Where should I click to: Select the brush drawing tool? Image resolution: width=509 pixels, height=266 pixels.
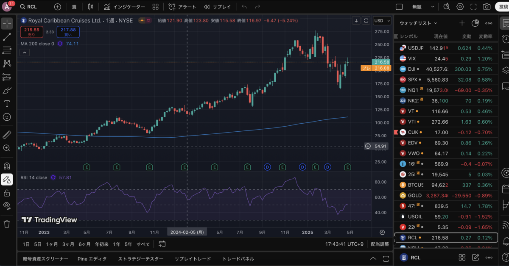[x=7, y=91]
